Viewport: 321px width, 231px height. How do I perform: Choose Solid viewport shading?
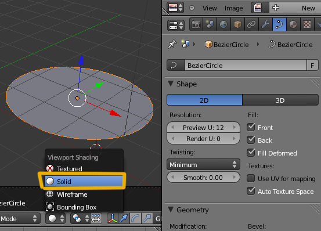pos(84,181)
